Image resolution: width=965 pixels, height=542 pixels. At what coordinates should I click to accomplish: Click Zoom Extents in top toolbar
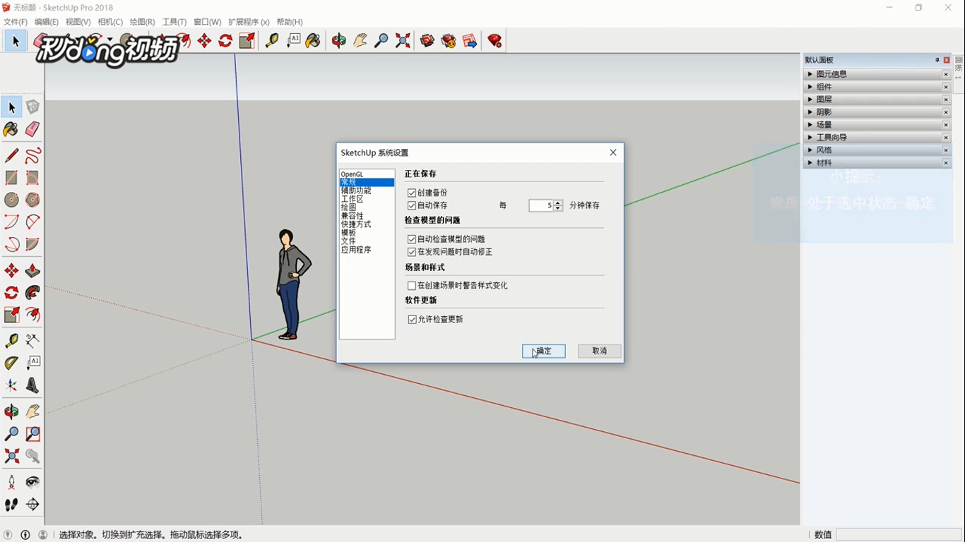[403, 41]
